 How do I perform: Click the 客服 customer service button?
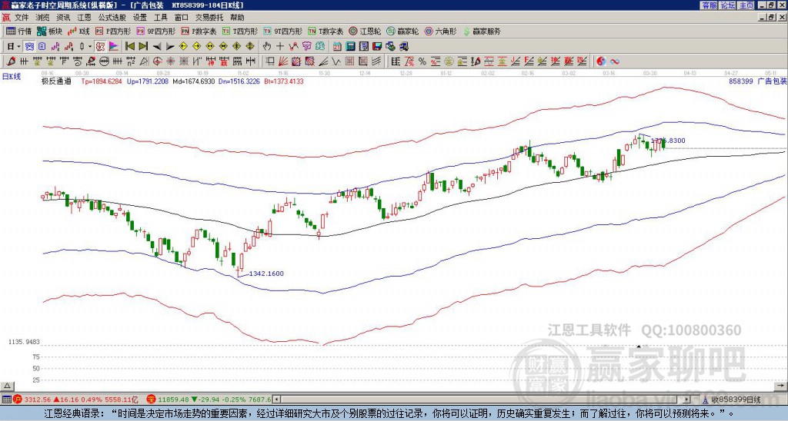tap(710, 5)
